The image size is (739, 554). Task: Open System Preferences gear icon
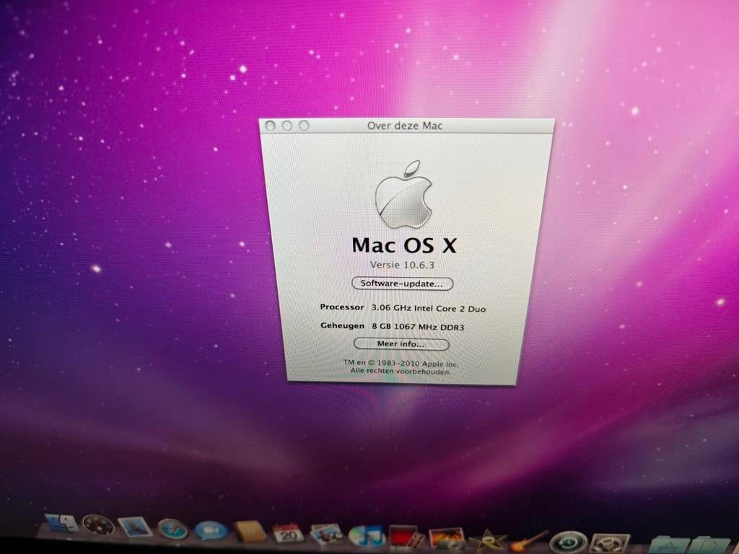point(609,544)
